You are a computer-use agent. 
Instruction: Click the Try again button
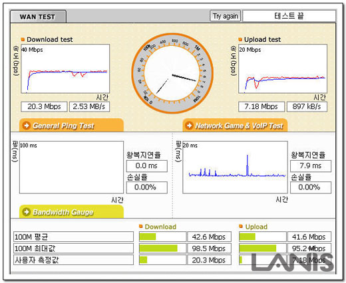[x=226, y=16]
